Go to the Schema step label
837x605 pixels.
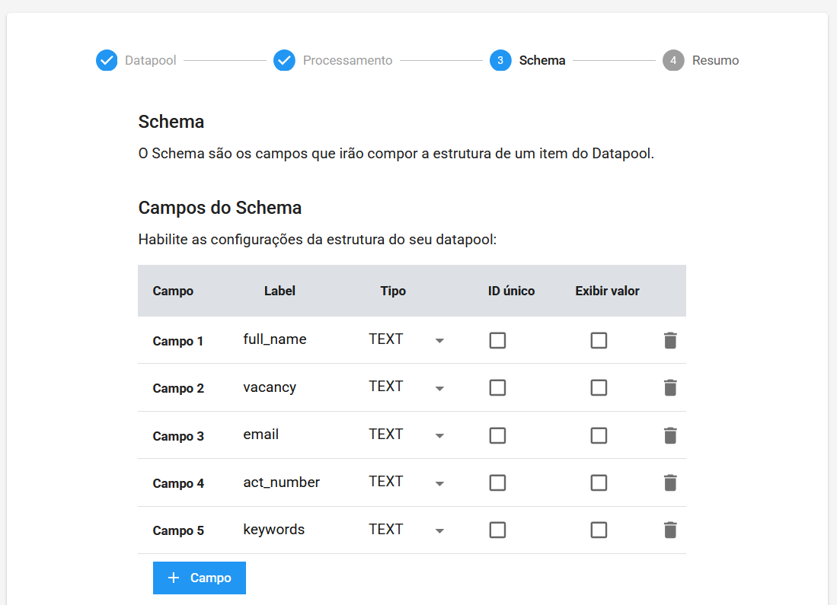point(541,60)
